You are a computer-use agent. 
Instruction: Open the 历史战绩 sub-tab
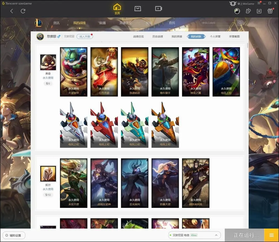[158, 37]
